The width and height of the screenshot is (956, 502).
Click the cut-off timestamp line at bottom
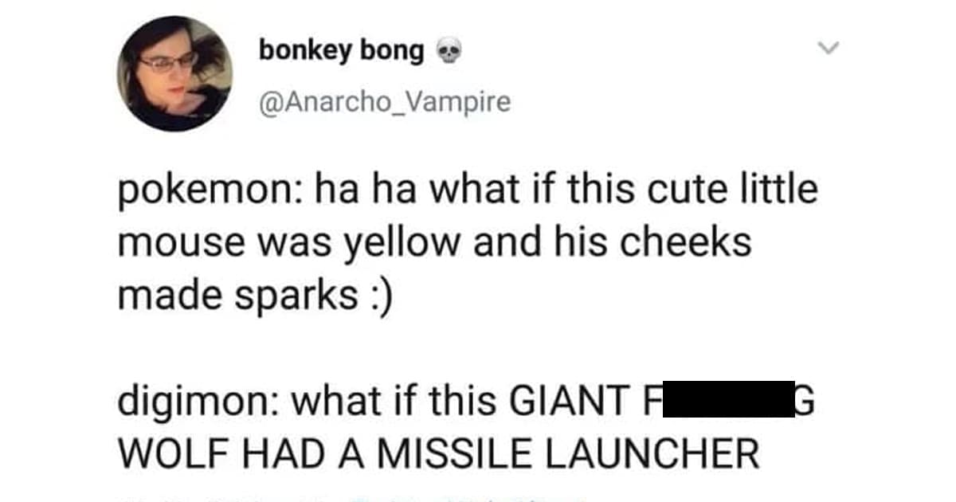351,497
